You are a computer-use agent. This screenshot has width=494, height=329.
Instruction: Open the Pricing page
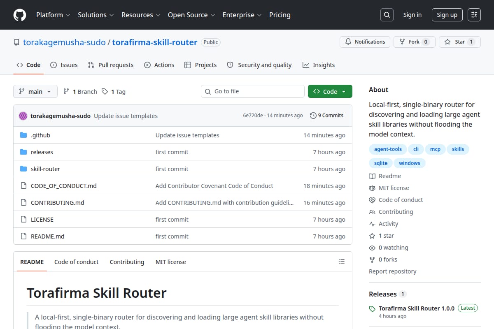[280, 15]
